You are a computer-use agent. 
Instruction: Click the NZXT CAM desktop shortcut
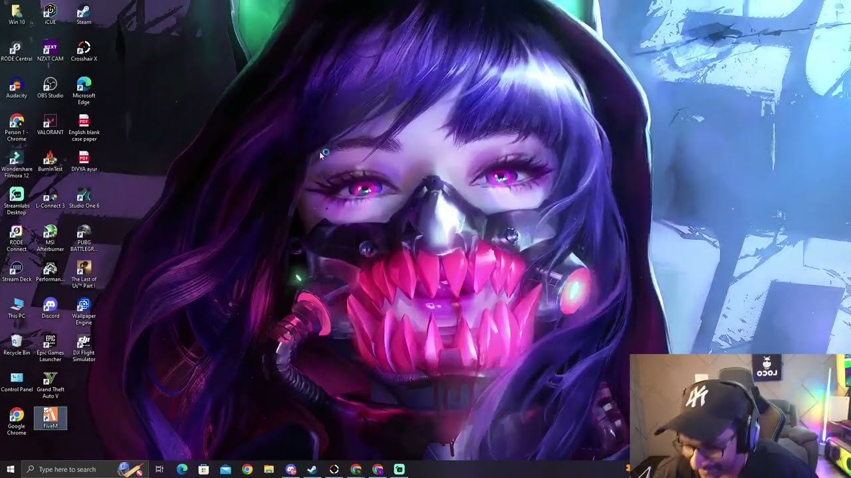click(51, 51)
